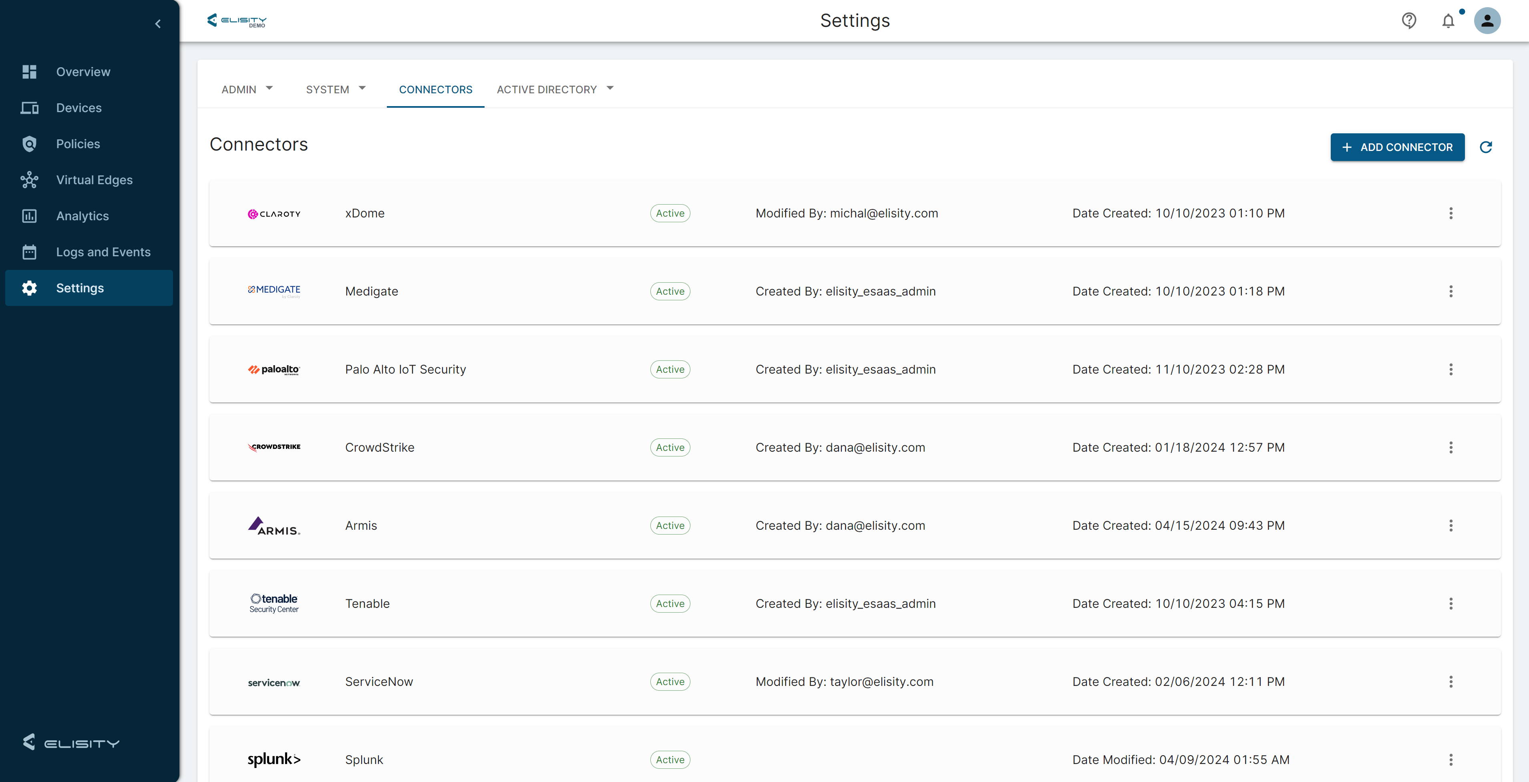Open the notifications bell

tap(1448, 21)
